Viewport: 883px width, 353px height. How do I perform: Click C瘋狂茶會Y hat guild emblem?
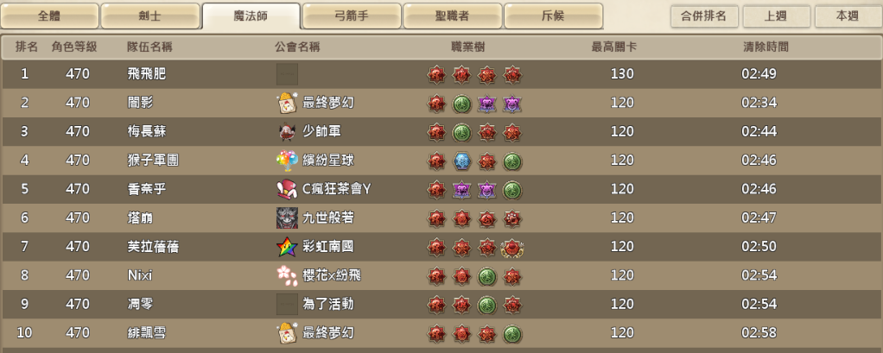coord(287,189)
